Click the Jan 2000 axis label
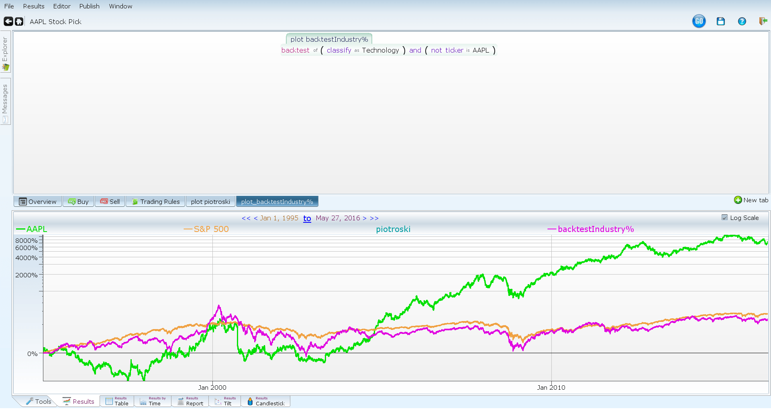This screenshot has width=771, height=417. click(x=212, y=387)
